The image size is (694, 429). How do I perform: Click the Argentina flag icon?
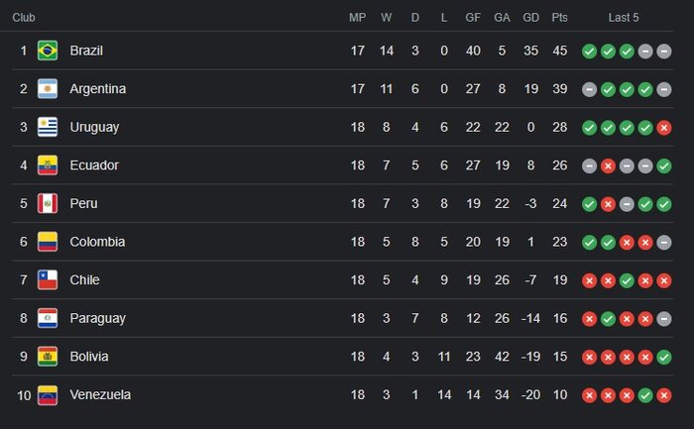point(48,89)
